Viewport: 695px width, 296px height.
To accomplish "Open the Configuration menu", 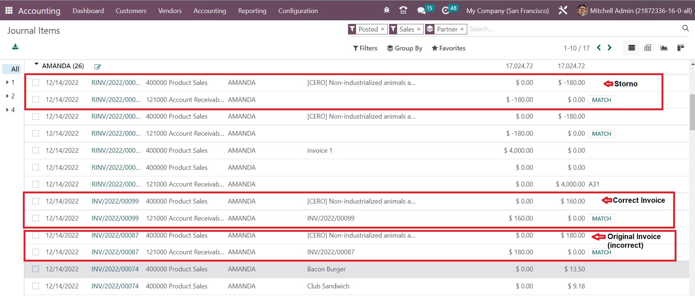I will click(298, 11).
